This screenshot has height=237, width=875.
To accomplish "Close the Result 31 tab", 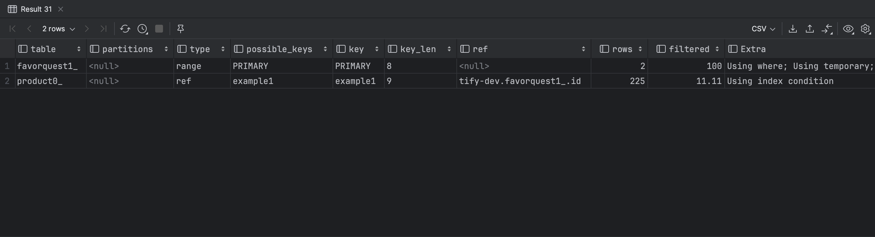I will point(60,9).
